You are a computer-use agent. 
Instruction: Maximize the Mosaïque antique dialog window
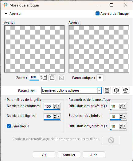(111, 5)
